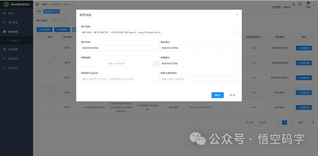The height and width of the screenshot is (156, 318).
Task: Click the 前往 page number input
Action: click(307, 123)
